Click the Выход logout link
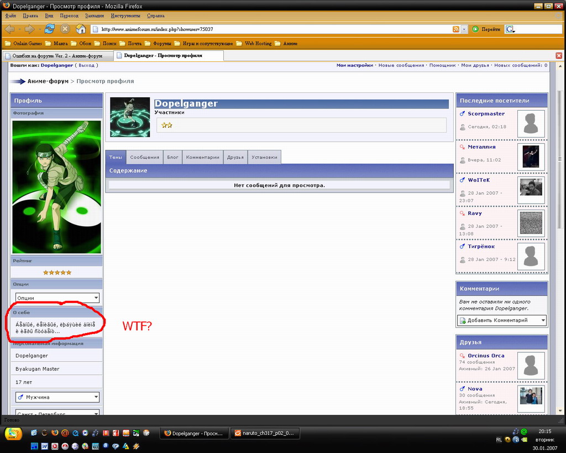 tap(86, 65)
